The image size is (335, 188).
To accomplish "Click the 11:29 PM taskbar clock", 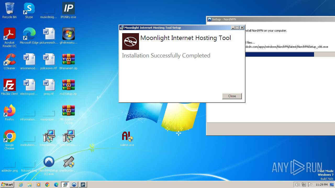I will (321, 185).
